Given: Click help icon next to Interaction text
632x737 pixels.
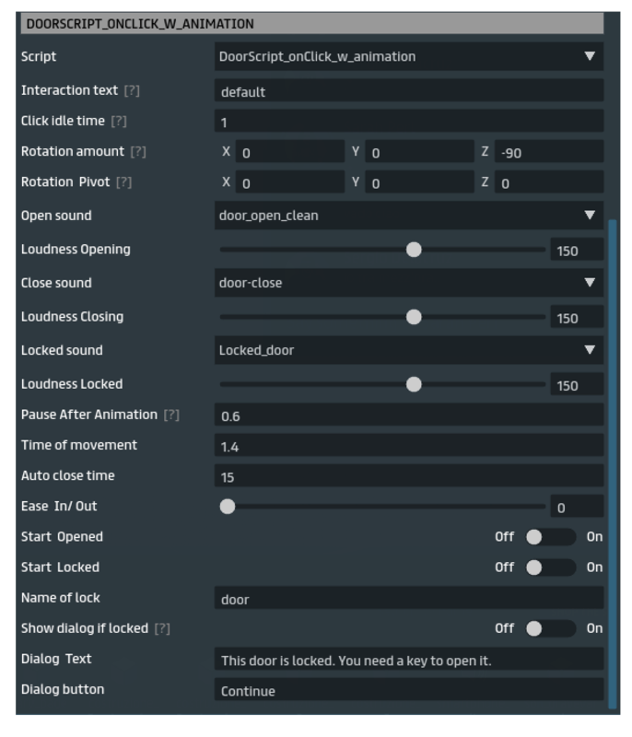Looking at the screenshot, I should click(x=132, y=91).
